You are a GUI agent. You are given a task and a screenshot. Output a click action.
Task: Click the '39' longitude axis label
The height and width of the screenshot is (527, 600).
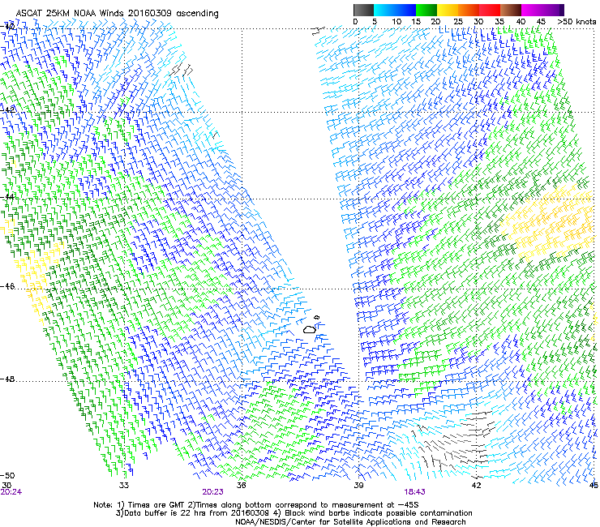coord(358,485)
